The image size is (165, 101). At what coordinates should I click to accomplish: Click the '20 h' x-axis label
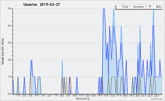point(138,96)
